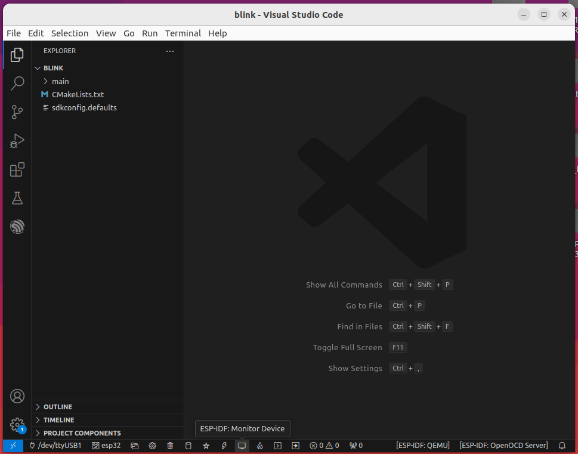
Task: Open the Testing flask icon
Action: [x=17, y=198]
